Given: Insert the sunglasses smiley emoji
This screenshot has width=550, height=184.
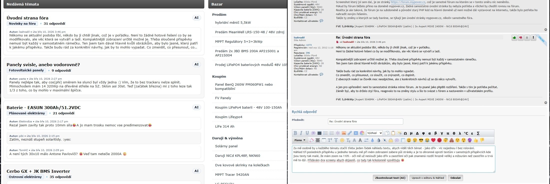Looking at the screenshot, I should click(x=421, y=140).
